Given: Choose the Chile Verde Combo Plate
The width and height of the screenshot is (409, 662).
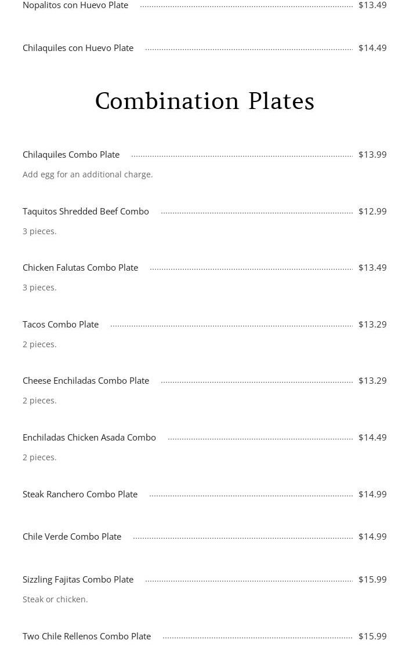Looking at the screenshot, I should point(71,537).
